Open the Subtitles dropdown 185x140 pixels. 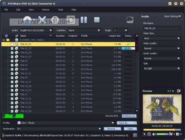tap(84, 30)
